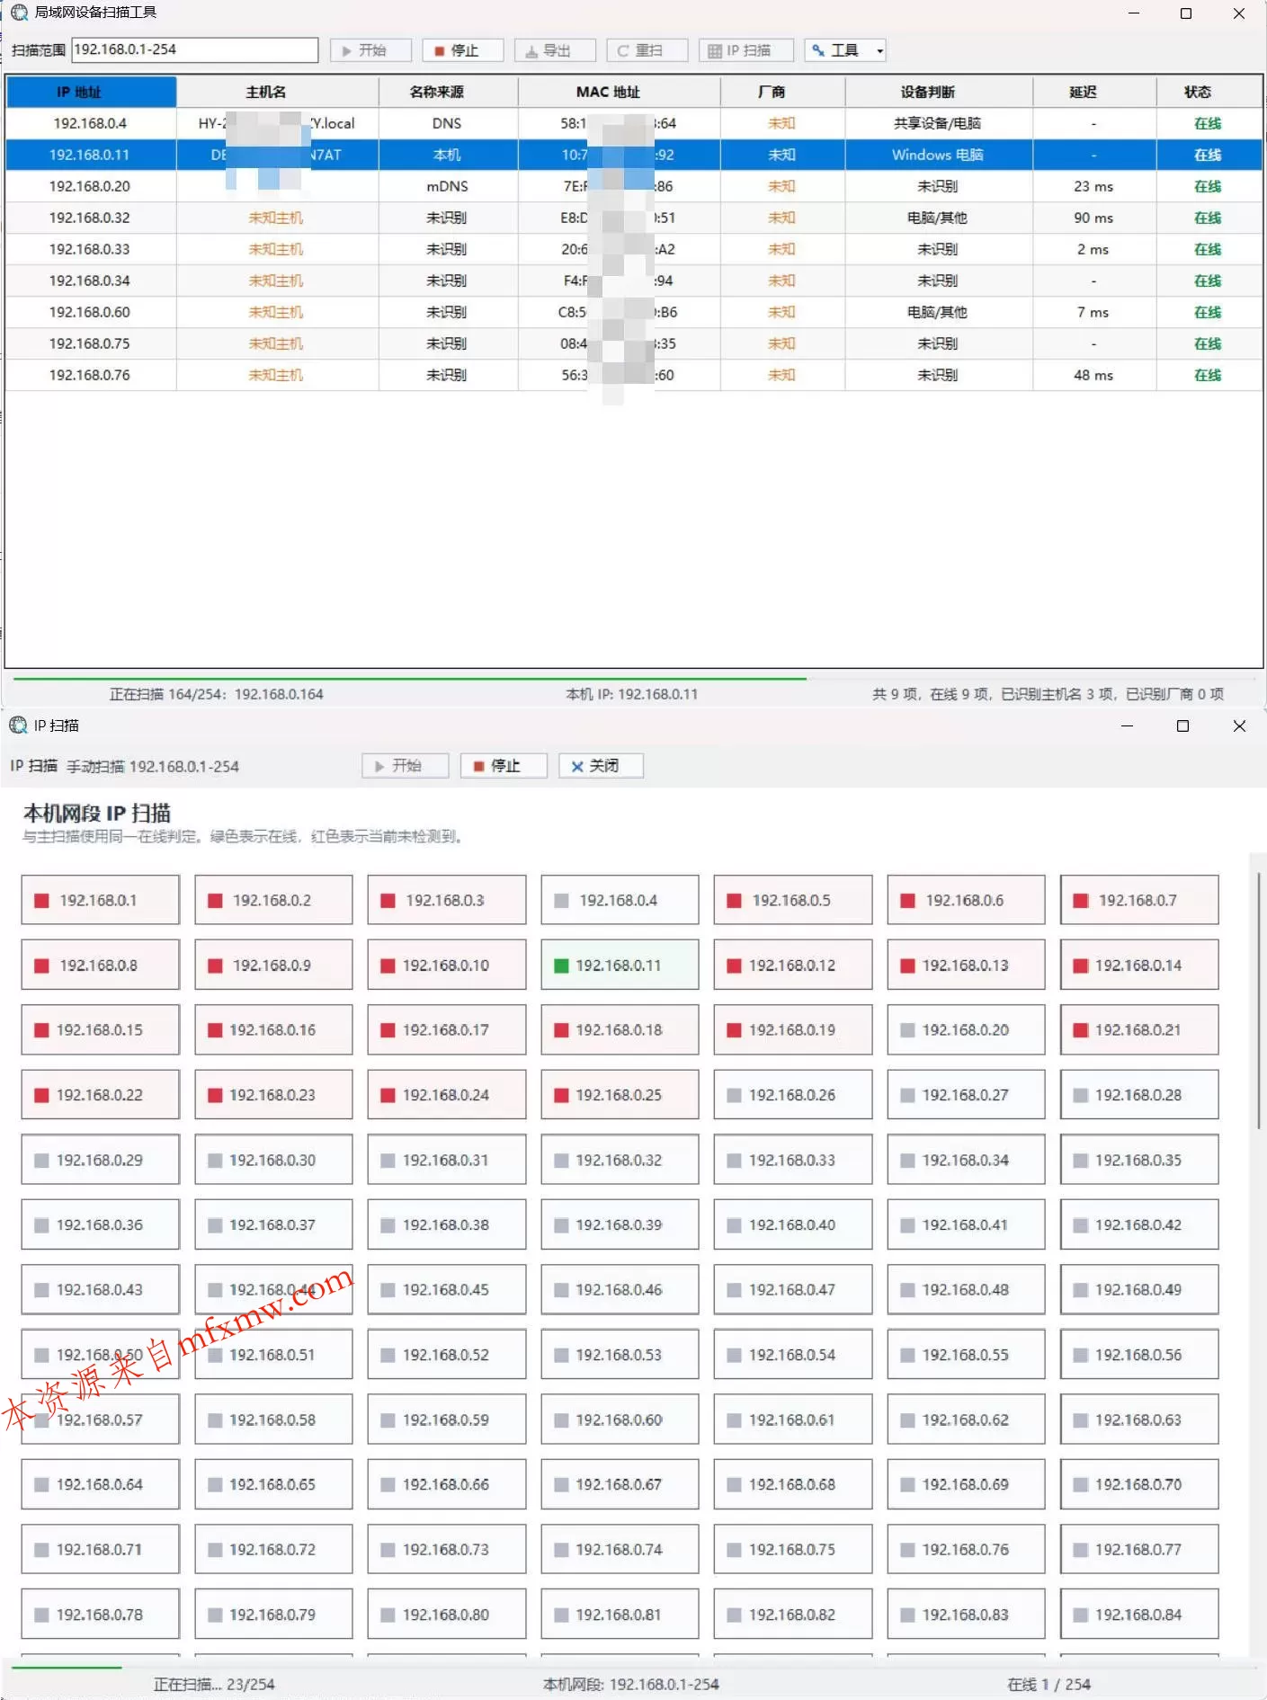The width and height of the screenshot is (1267, 1700).
Task: Click the red 192.168.0.14 tile
Action: pyautogui.click(x=1139, y=965)
